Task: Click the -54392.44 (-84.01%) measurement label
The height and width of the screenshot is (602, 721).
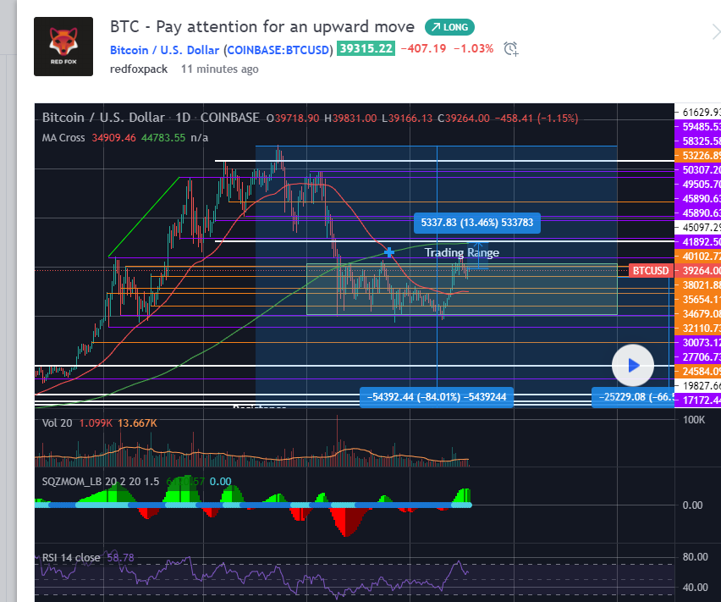Action: click(437, 396)
